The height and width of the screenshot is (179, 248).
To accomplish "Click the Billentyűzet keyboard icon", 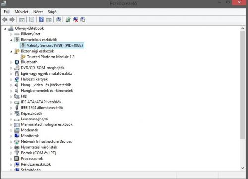I will (x=17, y=34).
